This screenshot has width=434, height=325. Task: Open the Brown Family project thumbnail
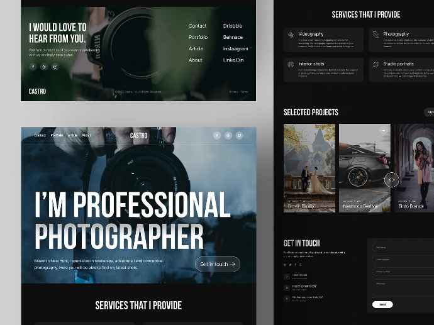tap(309, 168)
